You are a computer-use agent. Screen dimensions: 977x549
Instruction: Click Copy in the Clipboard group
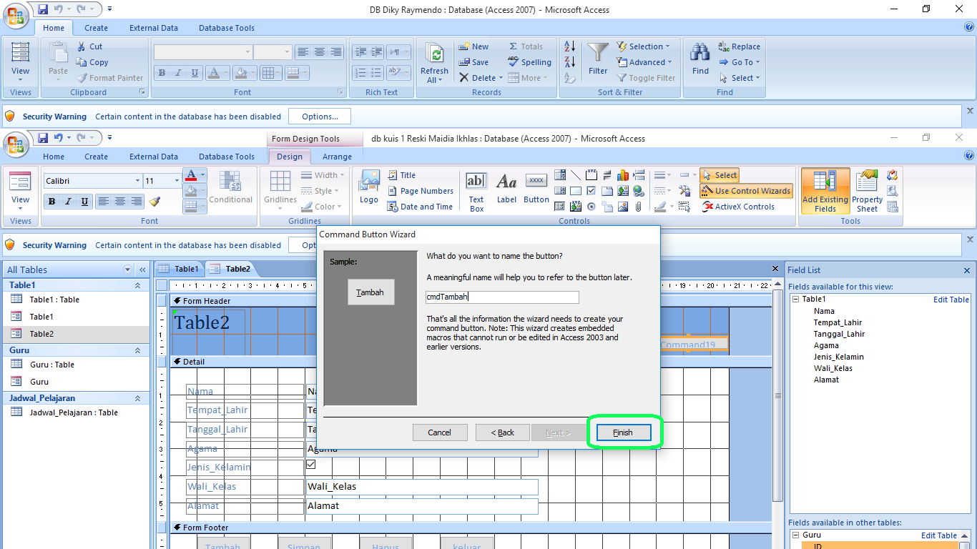pyautogui.click(x=92, y=62)
